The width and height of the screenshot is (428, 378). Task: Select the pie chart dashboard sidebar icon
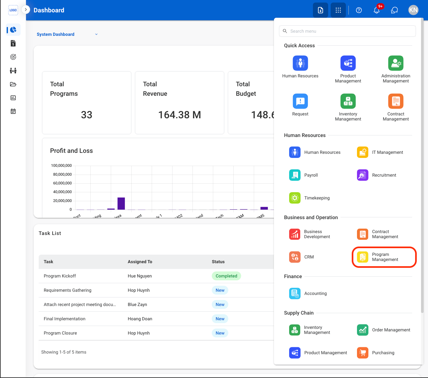13,30
